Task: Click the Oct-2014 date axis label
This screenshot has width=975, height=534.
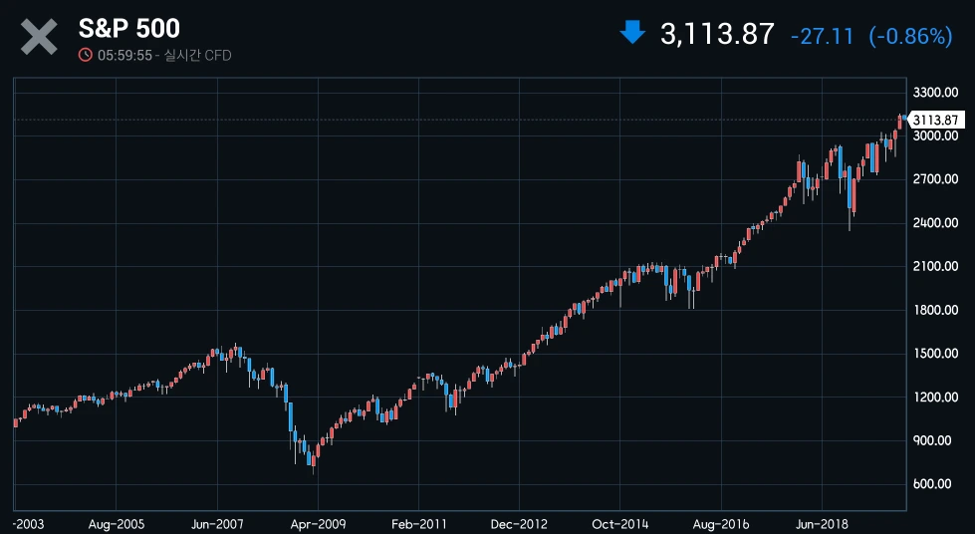Action: click(x=619, y=524)
